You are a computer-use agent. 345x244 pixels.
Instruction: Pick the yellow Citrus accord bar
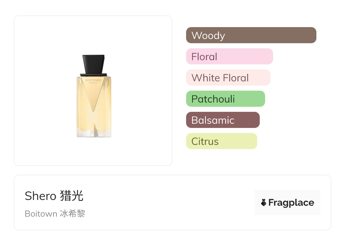(x=222, y=141)
